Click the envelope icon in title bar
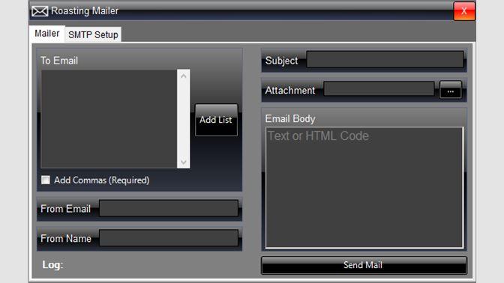Viewport: 504px width, 283px height. click(40, 11)
